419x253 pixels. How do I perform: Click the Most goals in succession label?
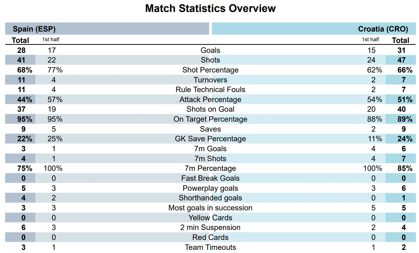pos(210,208)
